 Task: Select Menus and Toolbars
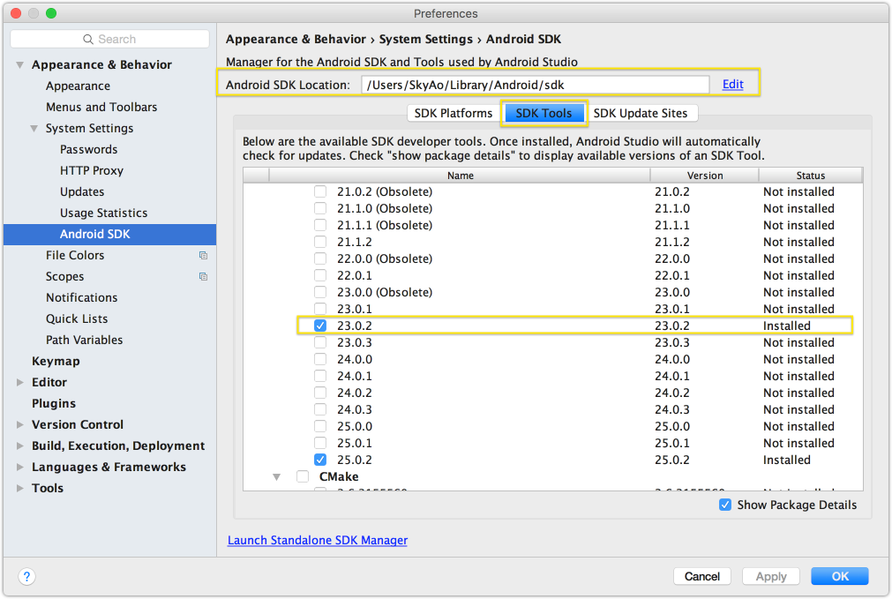tap(101, 107)
